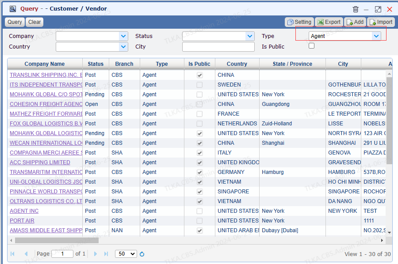Change rows-per-page dropdown set to 50
The image size is (398, 264).
point(126,254)
